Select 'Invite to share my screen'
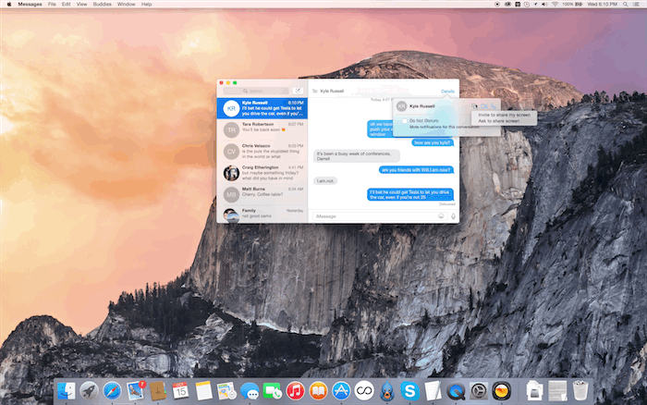 point(505,115)
